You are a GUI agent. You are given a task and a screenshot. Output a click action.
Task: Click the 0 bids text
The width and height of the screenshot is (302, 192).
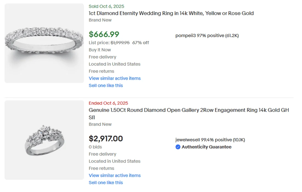95,147
